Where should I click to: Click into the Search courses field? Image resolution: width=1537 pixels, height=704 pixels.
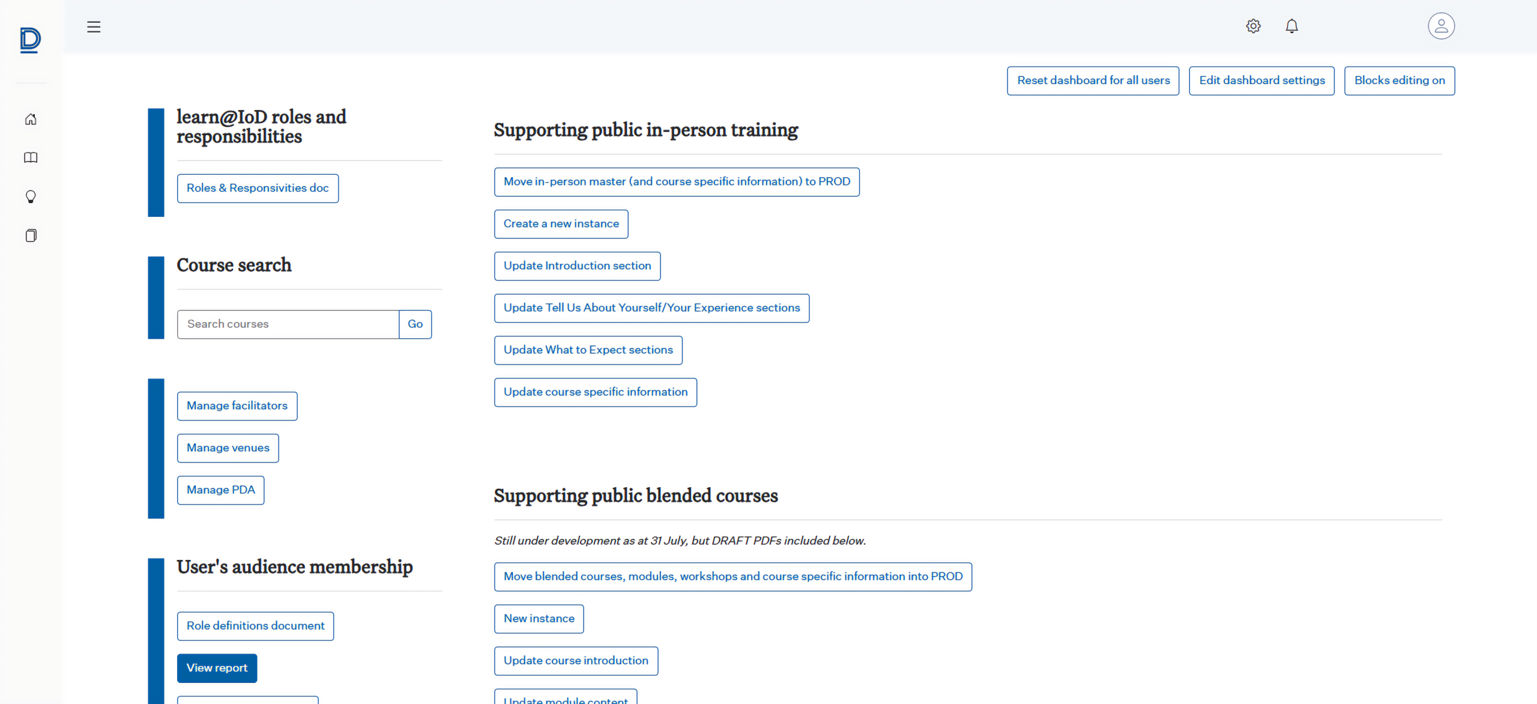point(288,324)
